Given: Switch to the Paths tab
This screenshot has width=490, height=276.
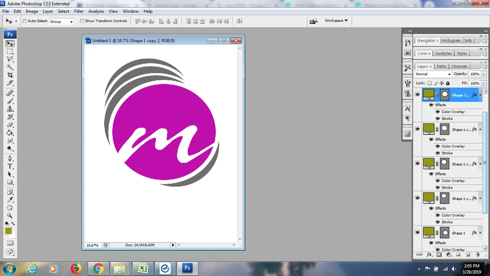Looking at the screenshot, I should [x=441, y=66].
